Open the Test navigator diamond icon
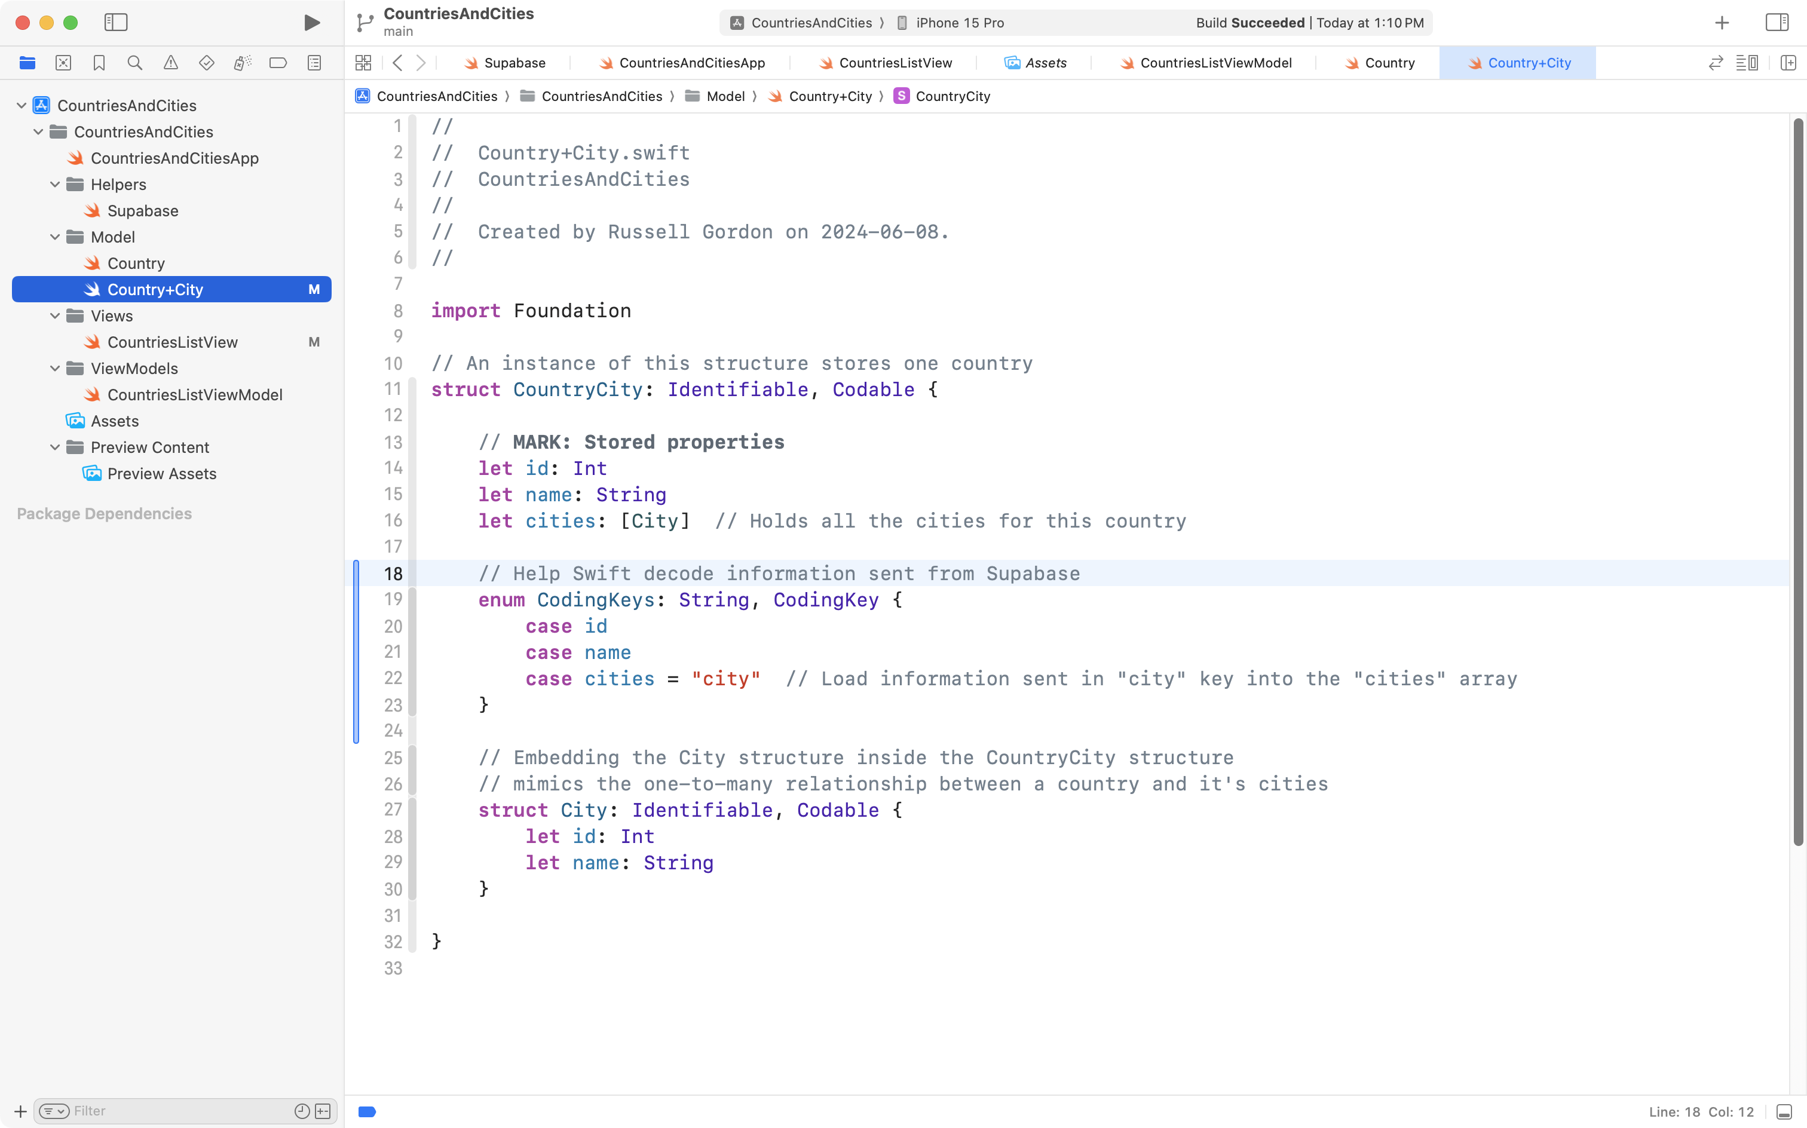This screenshot has height=1128, width=1807. tap(207, 63)
